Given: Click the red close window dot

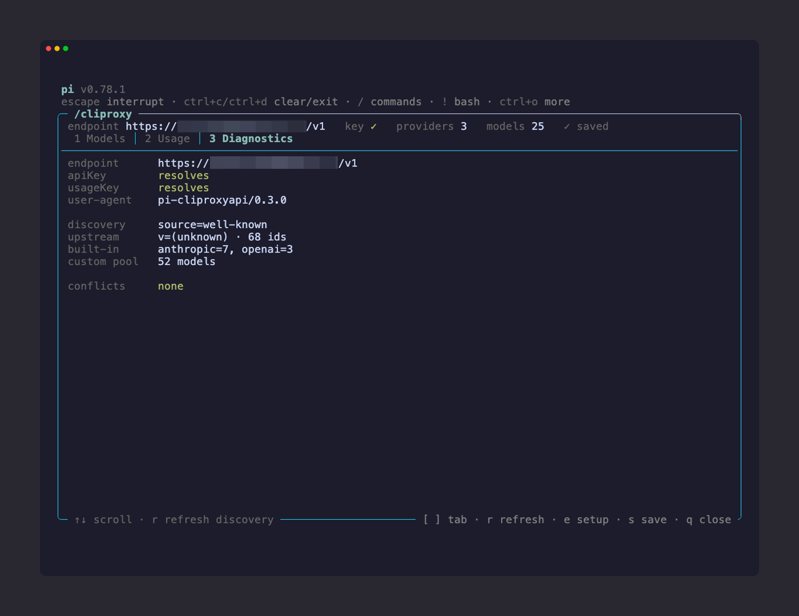Looking at the screenshot, I should pos(49,48).
